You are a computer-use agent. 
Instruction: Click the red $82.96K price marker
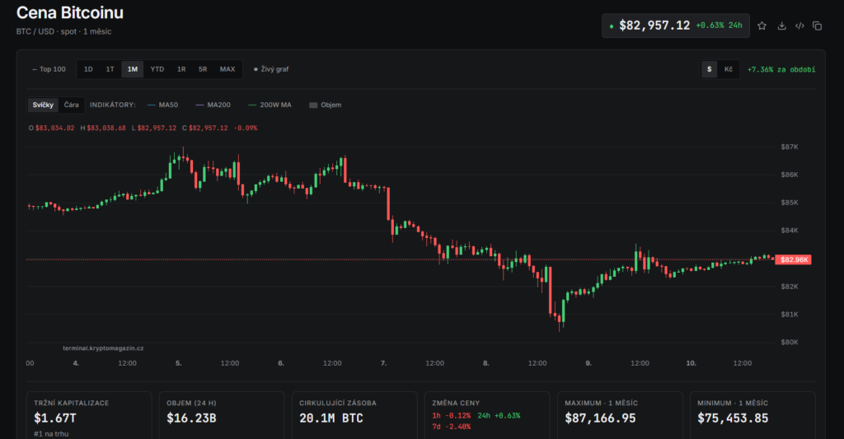pyautogui.click(x=794, y=259)
